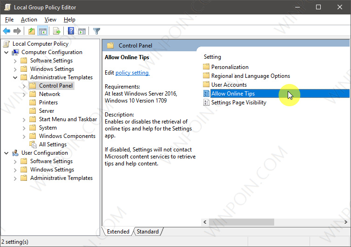Expand Software Settings under Computer Configuration

click(x=15, y=61)
